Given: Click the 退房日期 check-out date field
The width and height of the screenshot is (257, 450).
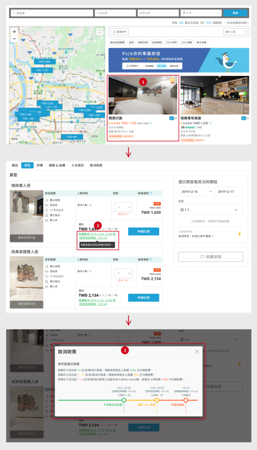Looking at the screenshot, I should (x=158, y=13).
